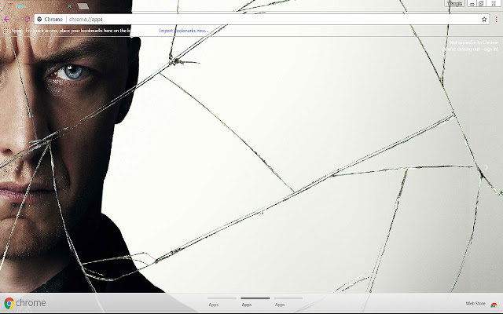Click the forward navigation arrow

click(x=17, y=19)
